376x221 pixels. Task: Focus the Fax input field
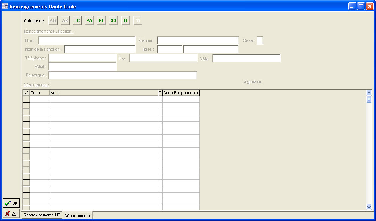pyautogui.click(x=164, y=58)
